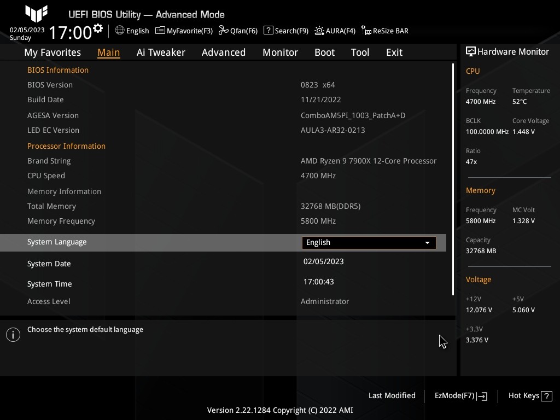
Task: Click the Last Modified button
Action: [x=392, y=396]
